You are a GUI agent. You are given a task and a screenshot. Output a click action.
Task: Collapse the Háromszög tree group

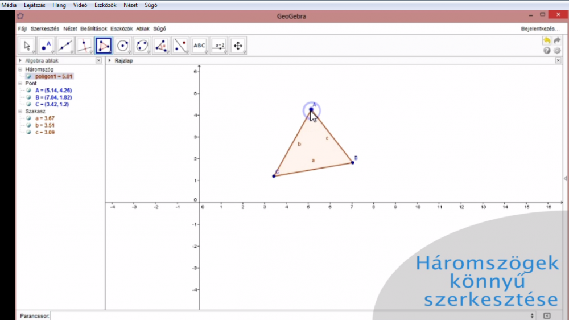(x=20, y=69)
